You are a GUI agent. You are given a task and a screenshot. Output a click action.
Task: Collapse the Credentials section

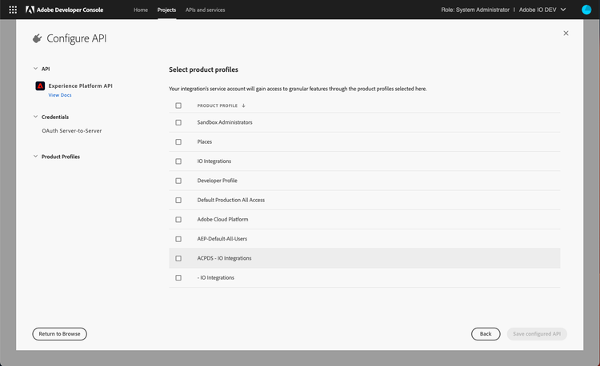tap(35, 117)
